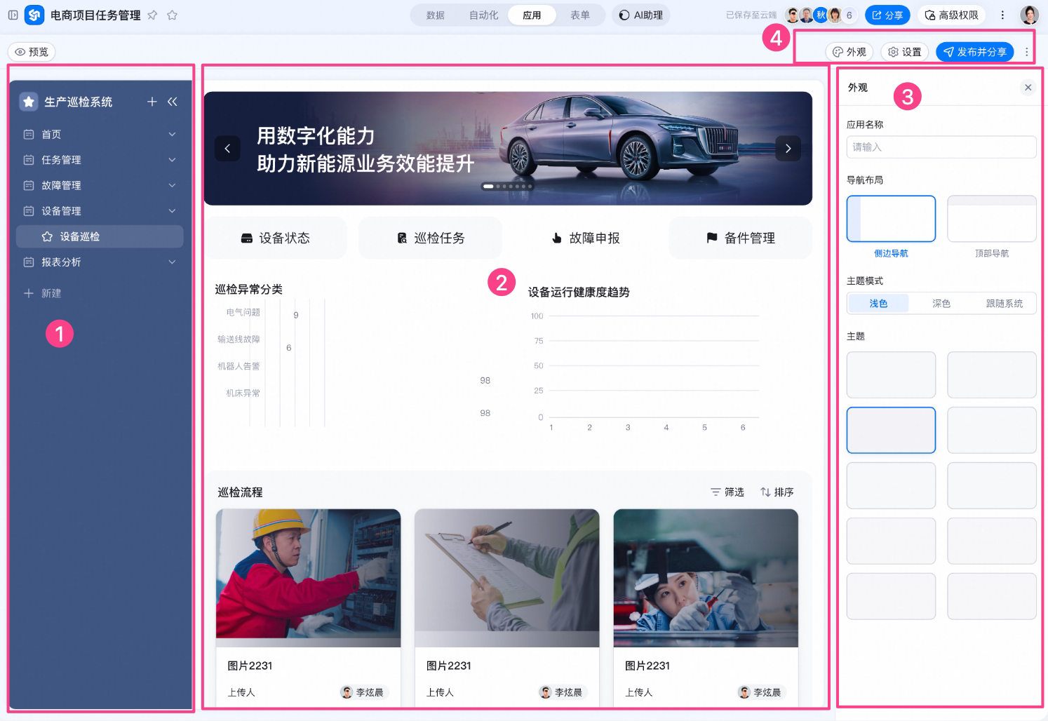Go to next banner slide arrow
This screenshot has height=721, width=1048.
point(788,148)
